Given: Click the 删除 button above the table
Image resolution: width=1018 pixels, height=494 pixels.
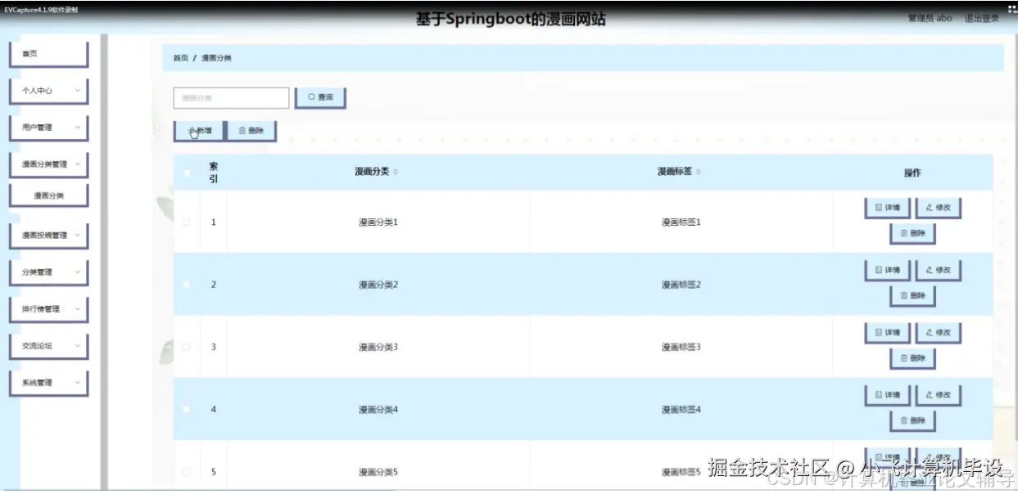Looking at the screenshot, I should pyautogui.click(x=251, y=131).
